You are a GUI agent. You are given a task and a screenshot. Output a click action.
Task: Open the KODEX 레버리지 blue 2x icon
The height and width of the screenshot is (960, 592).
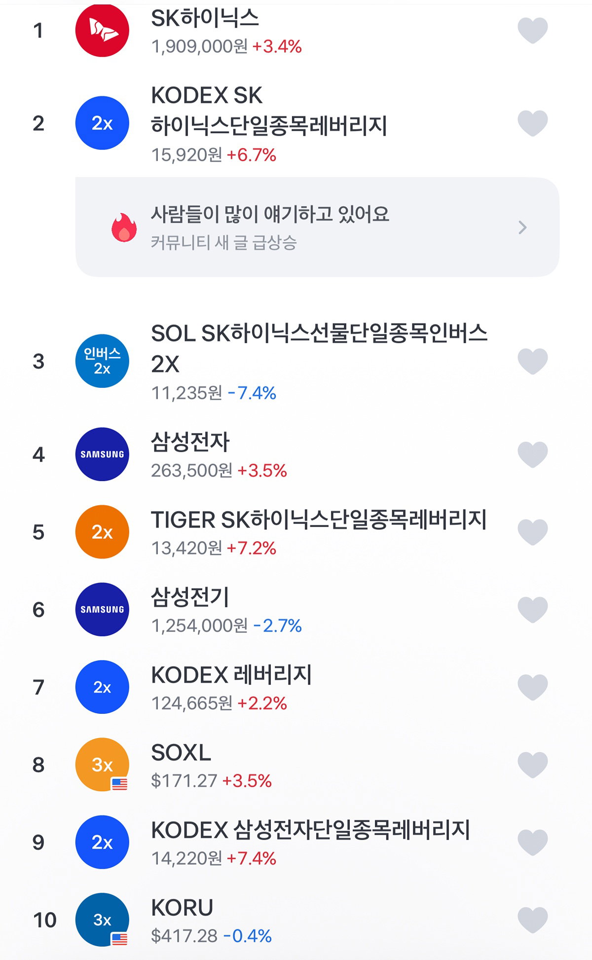tap(102, 687)
